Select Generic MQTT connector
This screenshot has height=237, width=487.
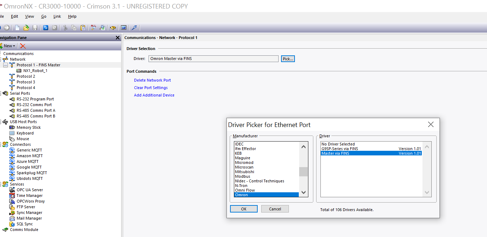click(29, 150)
